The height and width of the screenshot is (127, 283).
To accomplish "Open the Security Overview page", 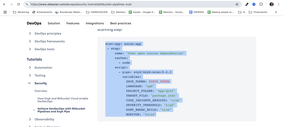I will 41,91.
